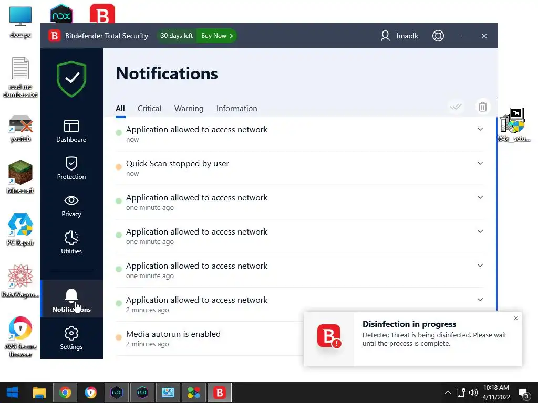Click the volume speaker tray icon
Image resolution: width=538 pixels, height=403 pixels.
[x=473, y=393]
